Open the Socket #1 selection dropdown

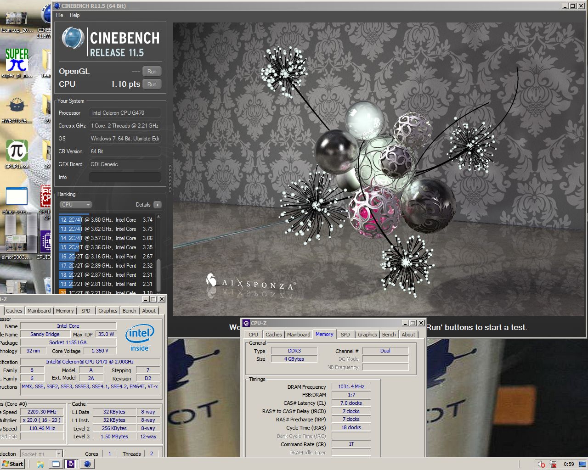40,454
